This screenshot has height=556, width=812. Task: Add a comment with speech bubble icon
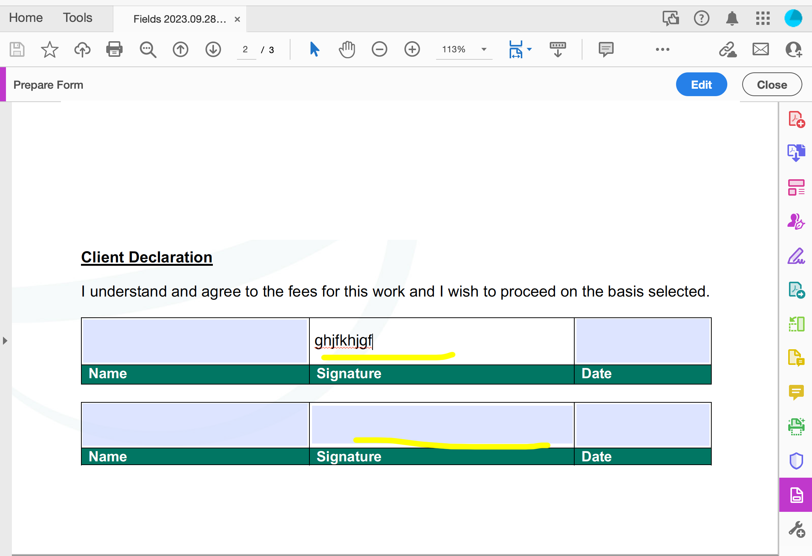point(606,49)
